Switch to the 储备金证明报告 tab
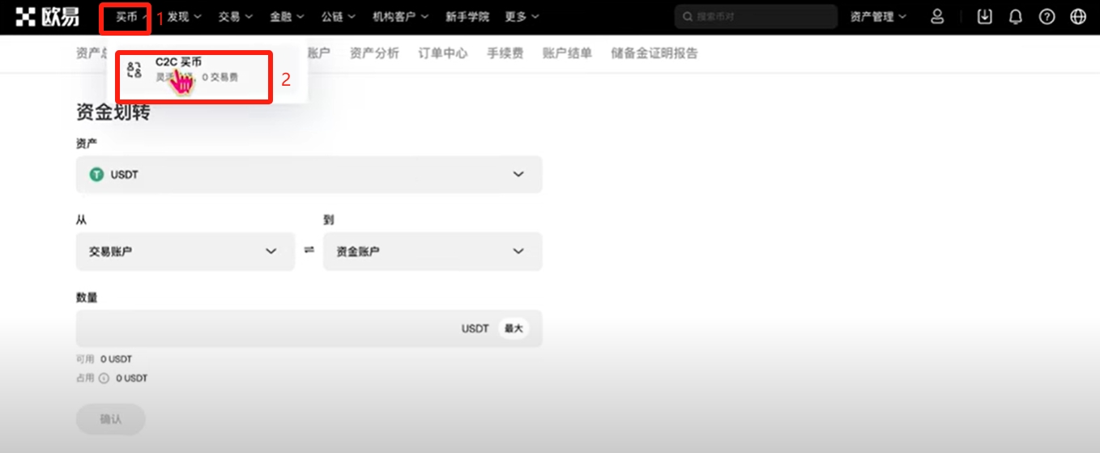 pyautogui.click(x=654, y=53)
